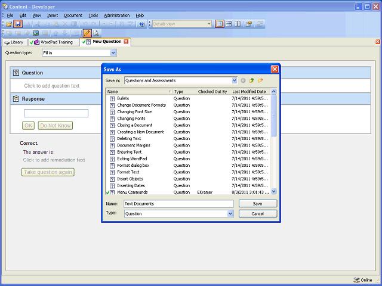Close the New Question tab with red X

[126, 41]
